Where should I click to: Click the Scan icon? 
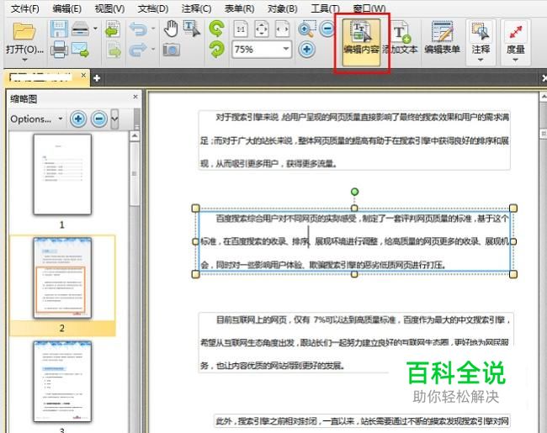click(80, 29)
